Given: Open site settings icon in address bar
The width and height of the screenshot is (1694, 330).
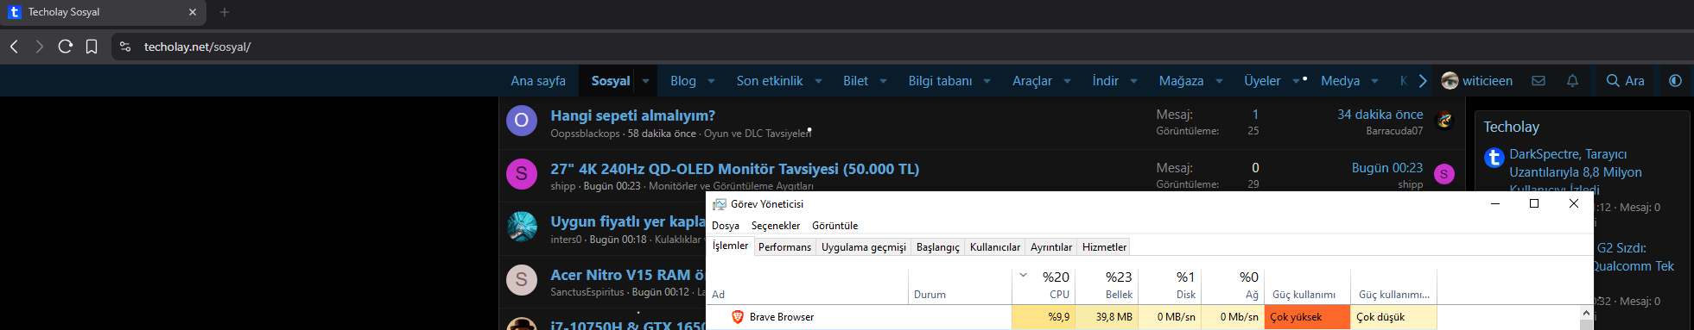Looking at the screenshot, I should pyautogui.click(x=125, y=47).
